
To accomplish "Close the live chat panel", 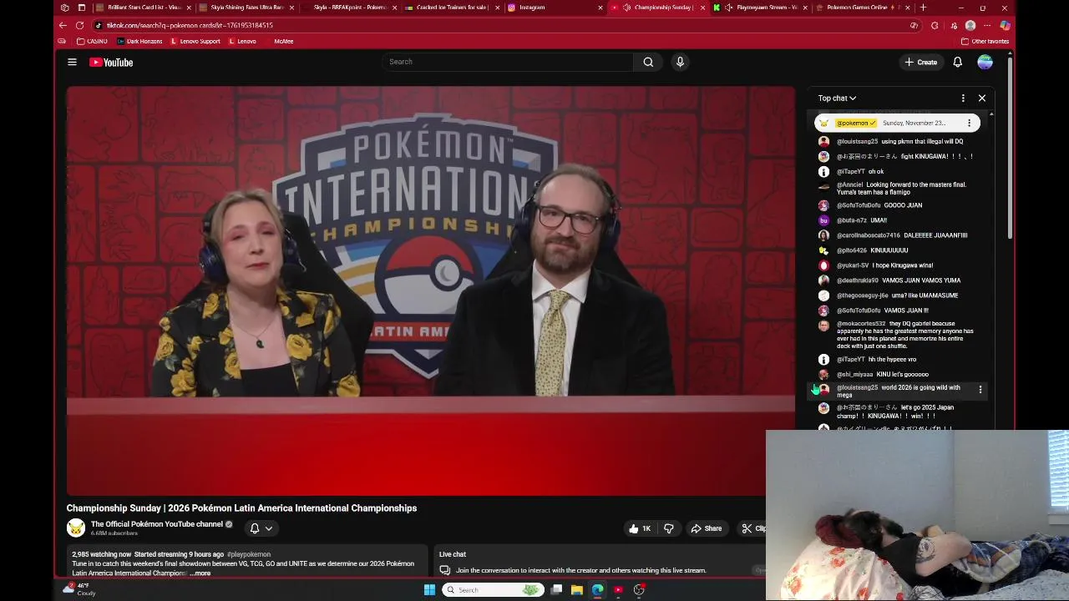I will coord(982,98).
